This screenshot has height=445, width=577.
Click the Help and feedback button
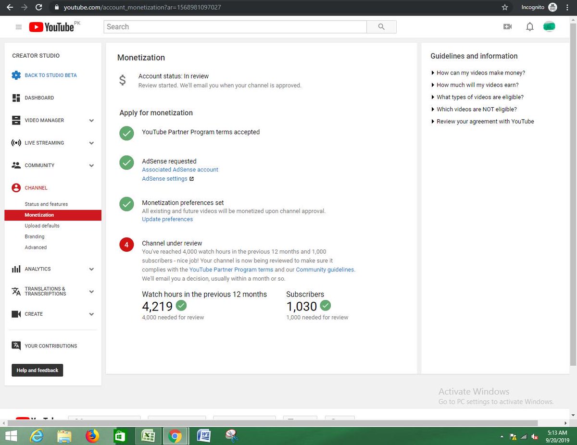[38, 371]
